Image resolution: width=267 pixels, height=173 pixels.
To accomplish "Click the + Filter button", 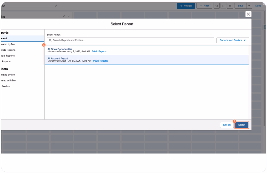I will [204, 6].
